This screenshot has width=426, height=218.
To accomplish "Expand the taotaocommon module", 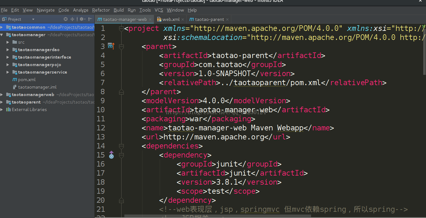I will click(x=2, y=27).
